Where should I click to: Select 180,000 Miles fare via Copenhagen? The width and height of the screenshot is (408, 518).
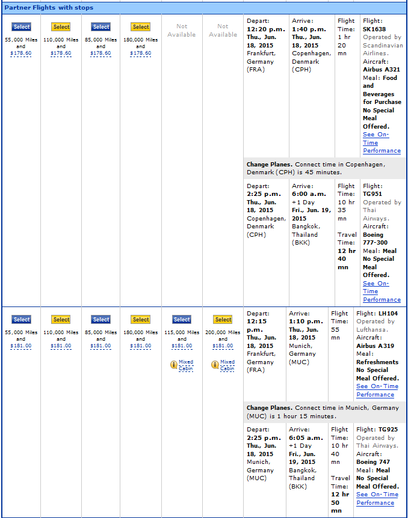point(141,27)
